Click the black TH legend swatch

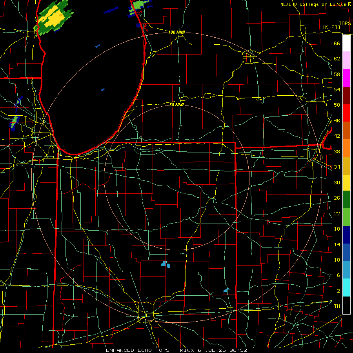pos(346,305)
